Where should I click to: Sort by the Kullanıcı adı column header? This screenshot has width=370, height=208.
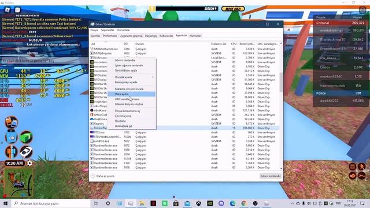[219, 44]
